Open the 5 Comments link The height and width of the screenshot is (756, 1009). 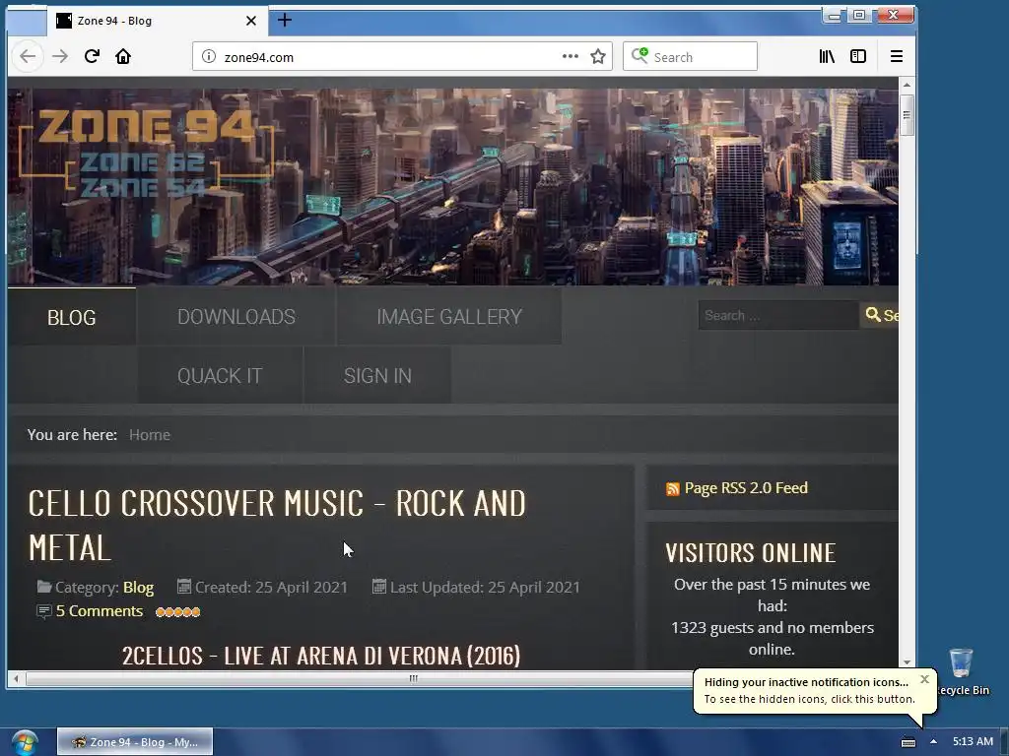(100, 611)
